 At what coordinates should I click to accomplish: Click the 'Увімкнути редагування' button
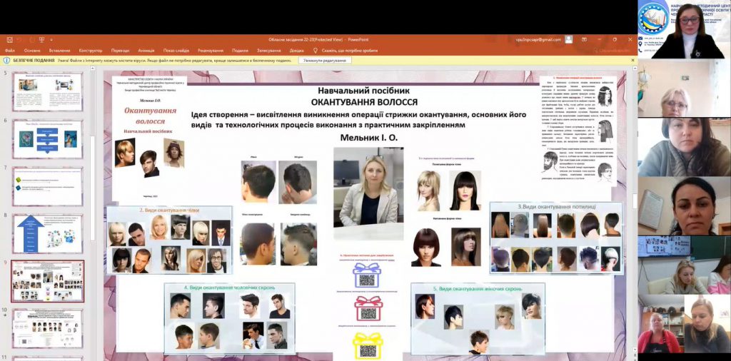(x=325, y=61)
